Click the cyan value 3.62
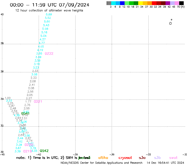 coord(19,141)
